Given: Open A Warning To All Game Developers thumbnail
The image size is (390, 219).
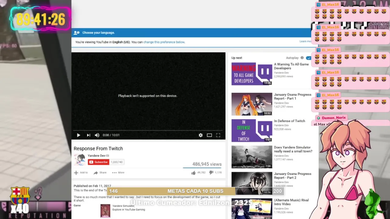Looking at the screenshot, I should click(x=252, y=74).
